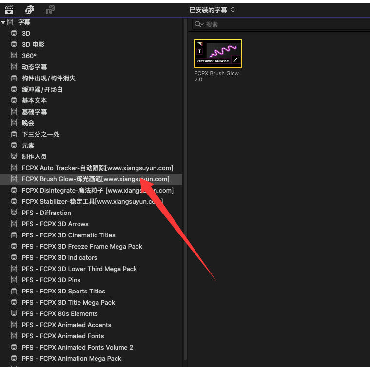Open the Titles and Generators sidebar icon
The height and width of the screenshot is (370, 370).
coord(50,10)
